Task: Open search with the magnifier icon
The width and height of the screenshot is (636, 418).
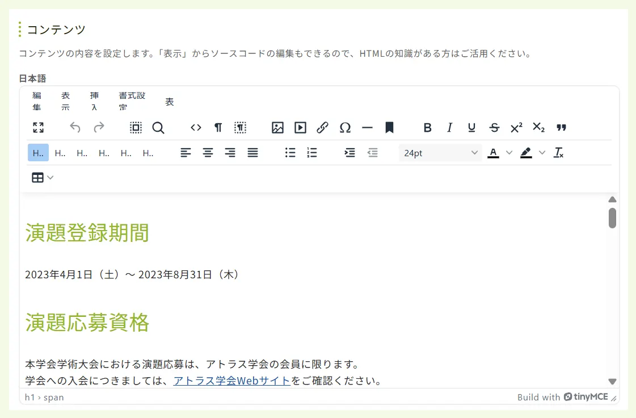Action: 159,128
